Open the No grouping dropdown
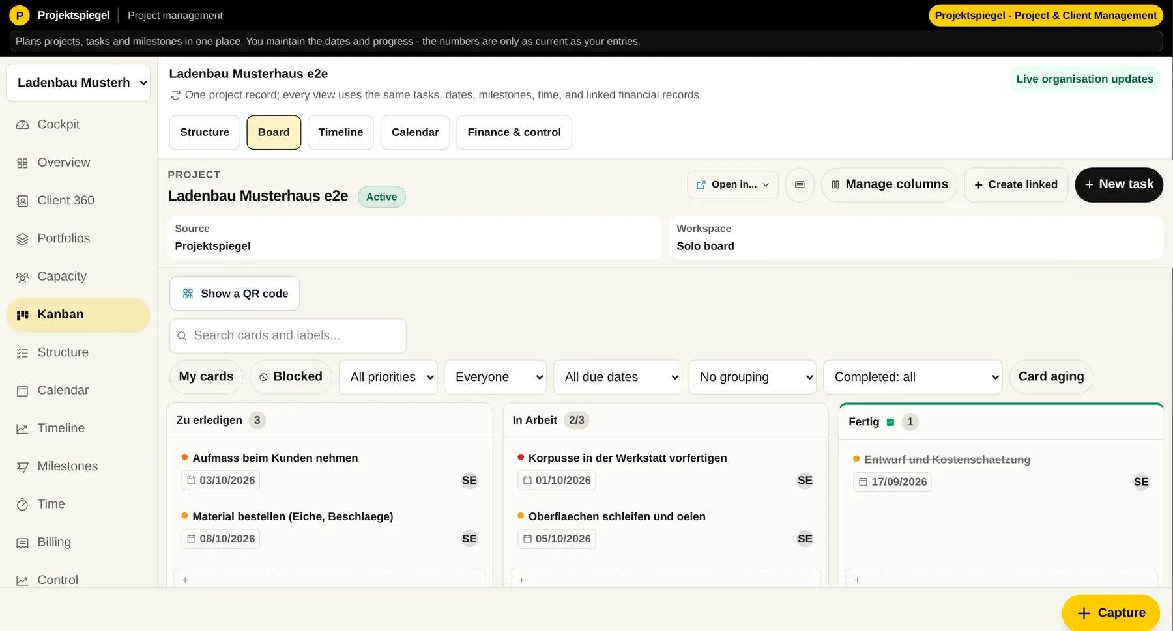The width and height of the screenshot is (1173, 631). click(x=753, y=377)
